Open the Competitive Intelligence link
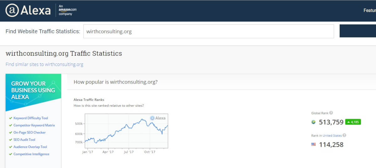This screenshot has height=168, width=376. pyautogui.click(x=31, y=154)
